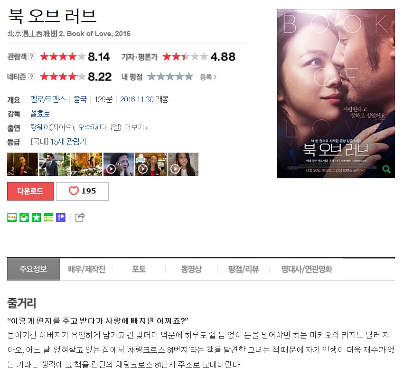Play the video thumbnail of woman in white

(183, 165)
